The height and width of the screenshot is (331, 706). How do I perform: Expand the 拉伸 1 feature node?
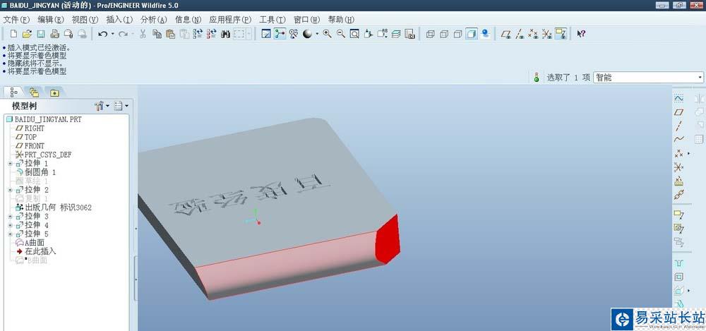pos(10,164)
